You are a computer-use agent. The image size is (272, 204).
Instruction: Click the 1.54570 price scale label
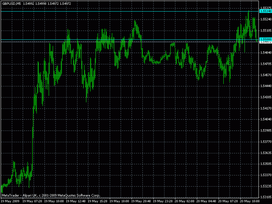coord(266,75)
